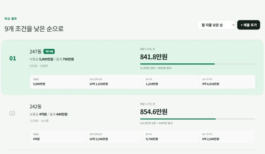The image size is (265, 154).
Task: Click the 비교 결과 section label
Action: tap(11, 19)
